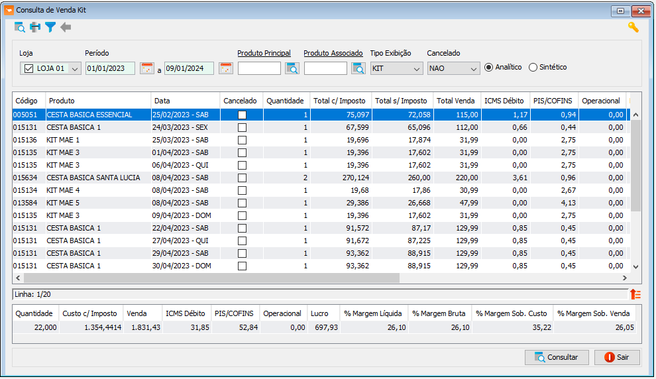Open calendar picker for start date

click(x=147, y=68)
